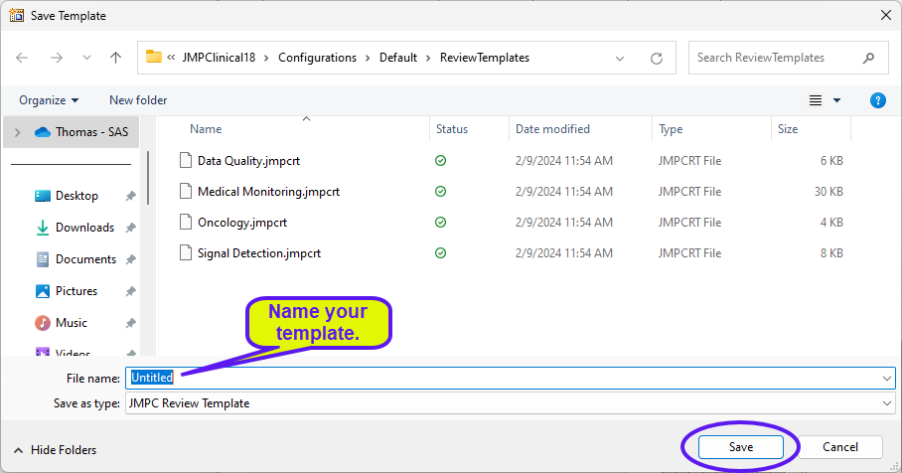Open the help question mark icon
The image size is (902, 473).
pos(877,100)
